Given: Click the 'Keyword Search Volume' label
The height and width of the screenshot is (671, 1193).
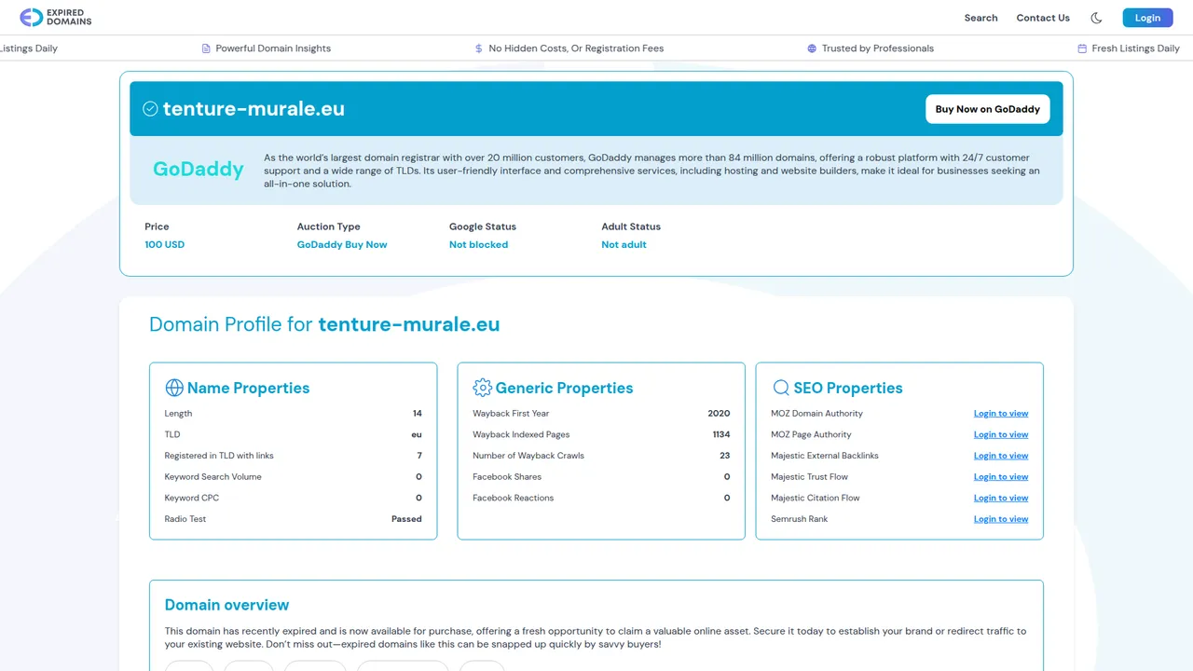Looking at the screenshot, I should pyautogui.click(x=213, y=477).
